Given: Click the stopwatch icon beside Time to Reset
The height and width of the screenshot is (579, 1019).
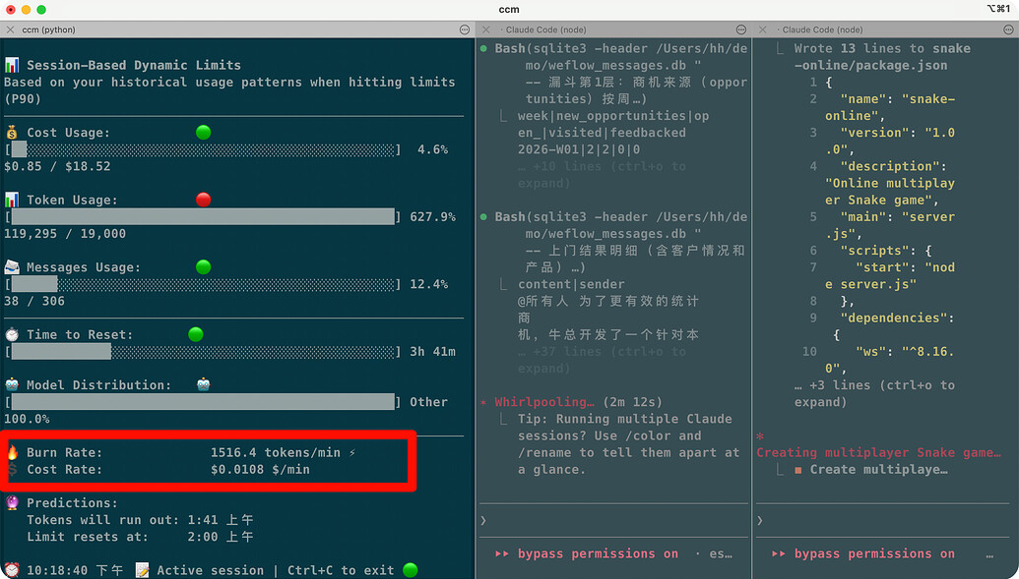Looking at the screenshot, I should point(12,334).
